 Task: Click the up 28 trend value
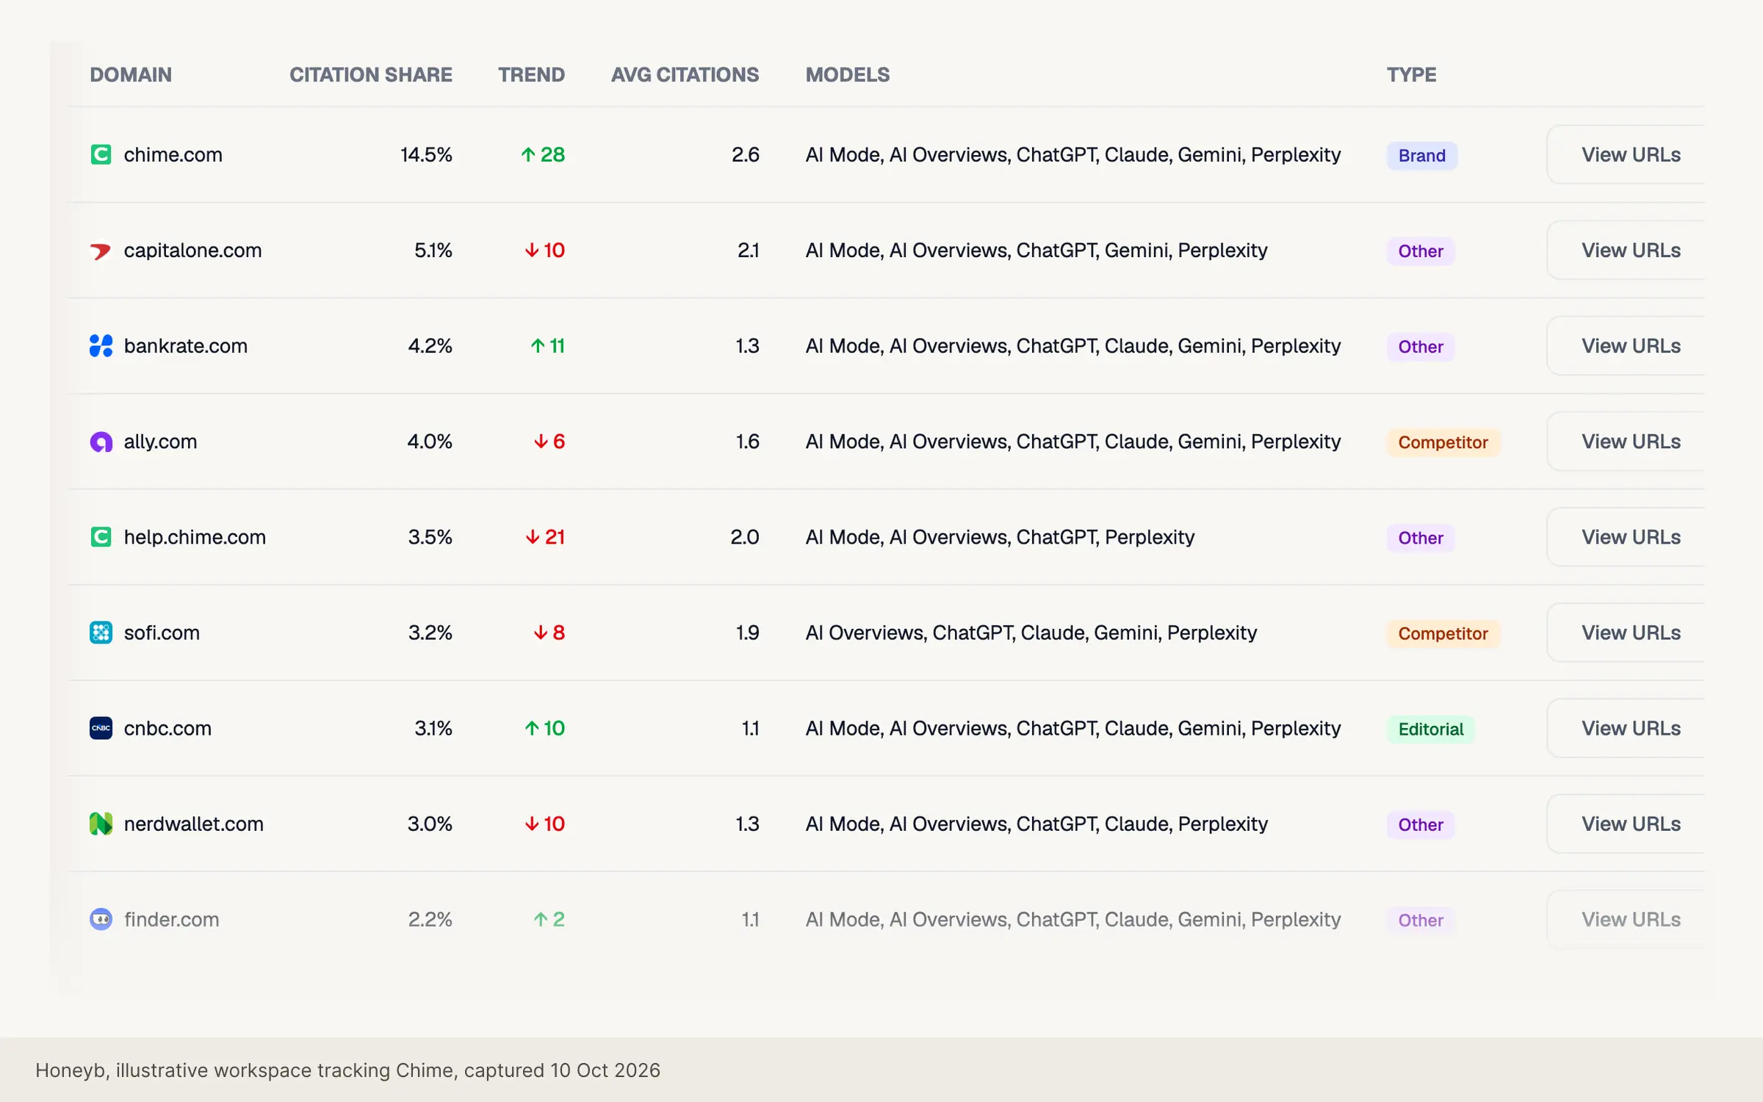[x=543, y=154]
